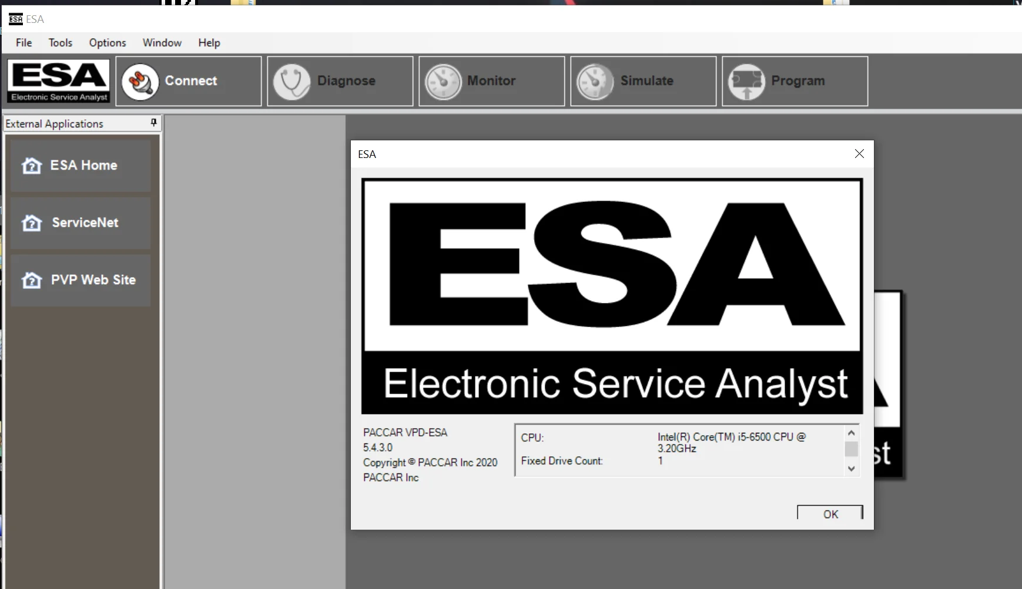Select the Program tool
The height and width of the screenshot is (589, 1022).
pos(795,81)
